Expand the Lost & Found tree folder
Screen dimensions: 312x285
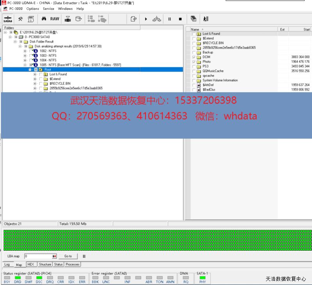pos(35,74)
